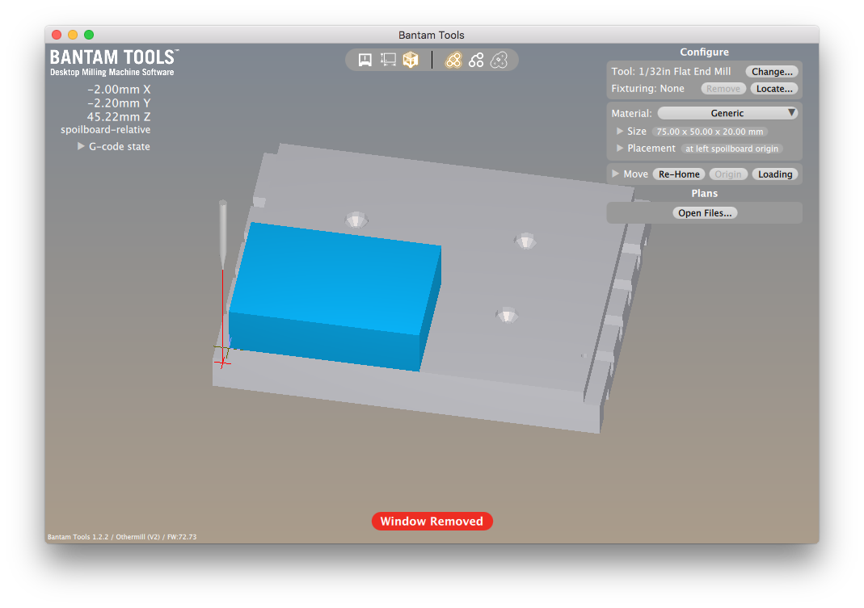Click the green fullscreen window button
Image resolution: width=864 pixels, height=608 pixels.
click(x=89, y=35)
